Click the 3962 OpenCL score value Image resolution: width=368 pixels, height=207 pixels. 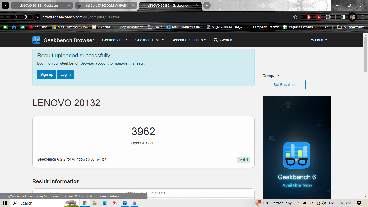pyautogui.click(x=143, y=132)
